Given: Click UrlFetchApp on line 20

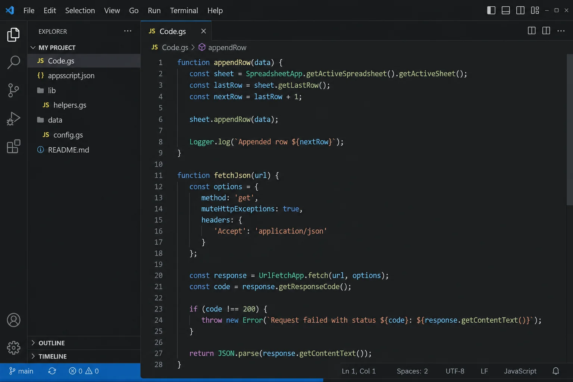Looking at the screenshot, I should pyautogui.click(x=281, y=275).
